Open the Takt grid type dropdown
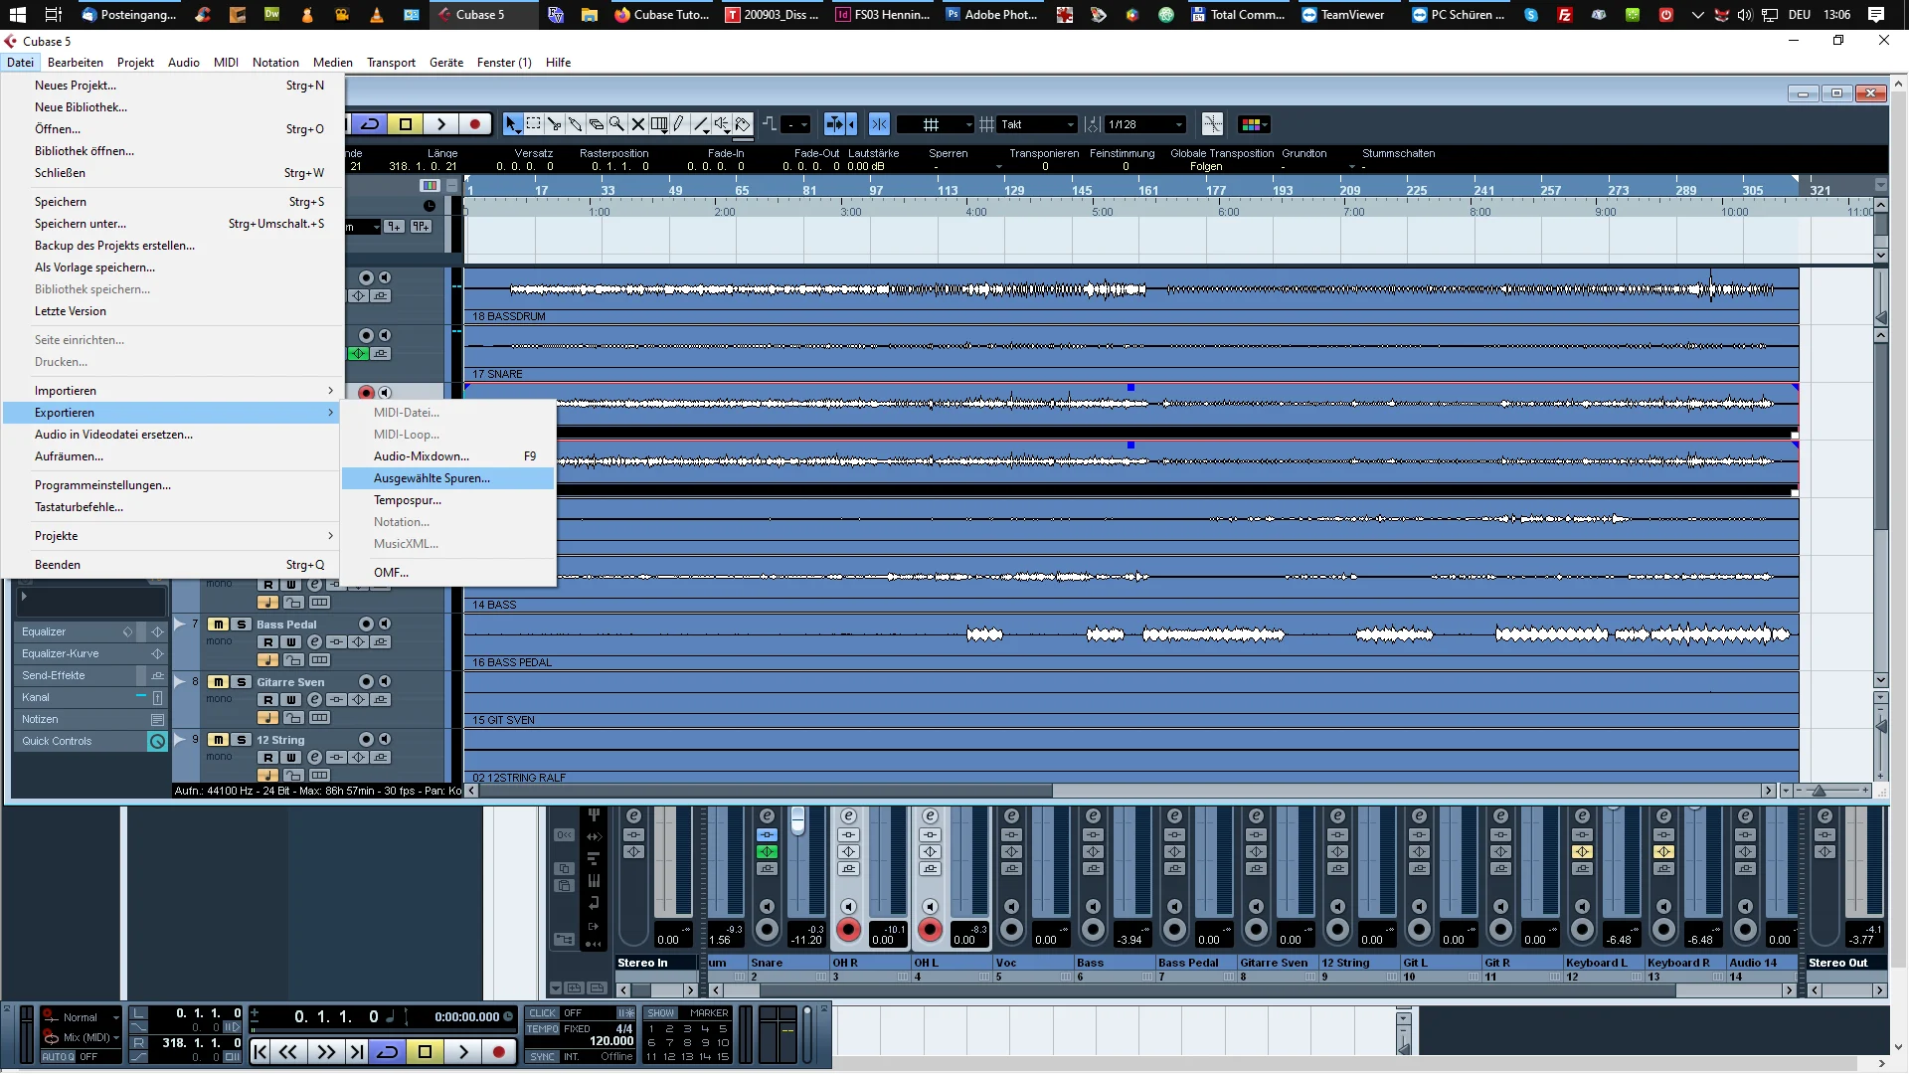This screenshot has height=1074, width=1909. pyautogui.click(x=1038, y=124)
